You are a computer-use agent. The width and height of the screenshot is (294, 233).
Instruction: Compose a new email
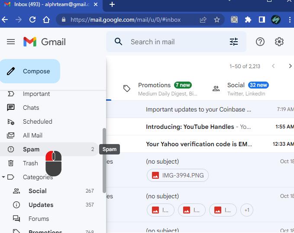[x=30, y=71]
